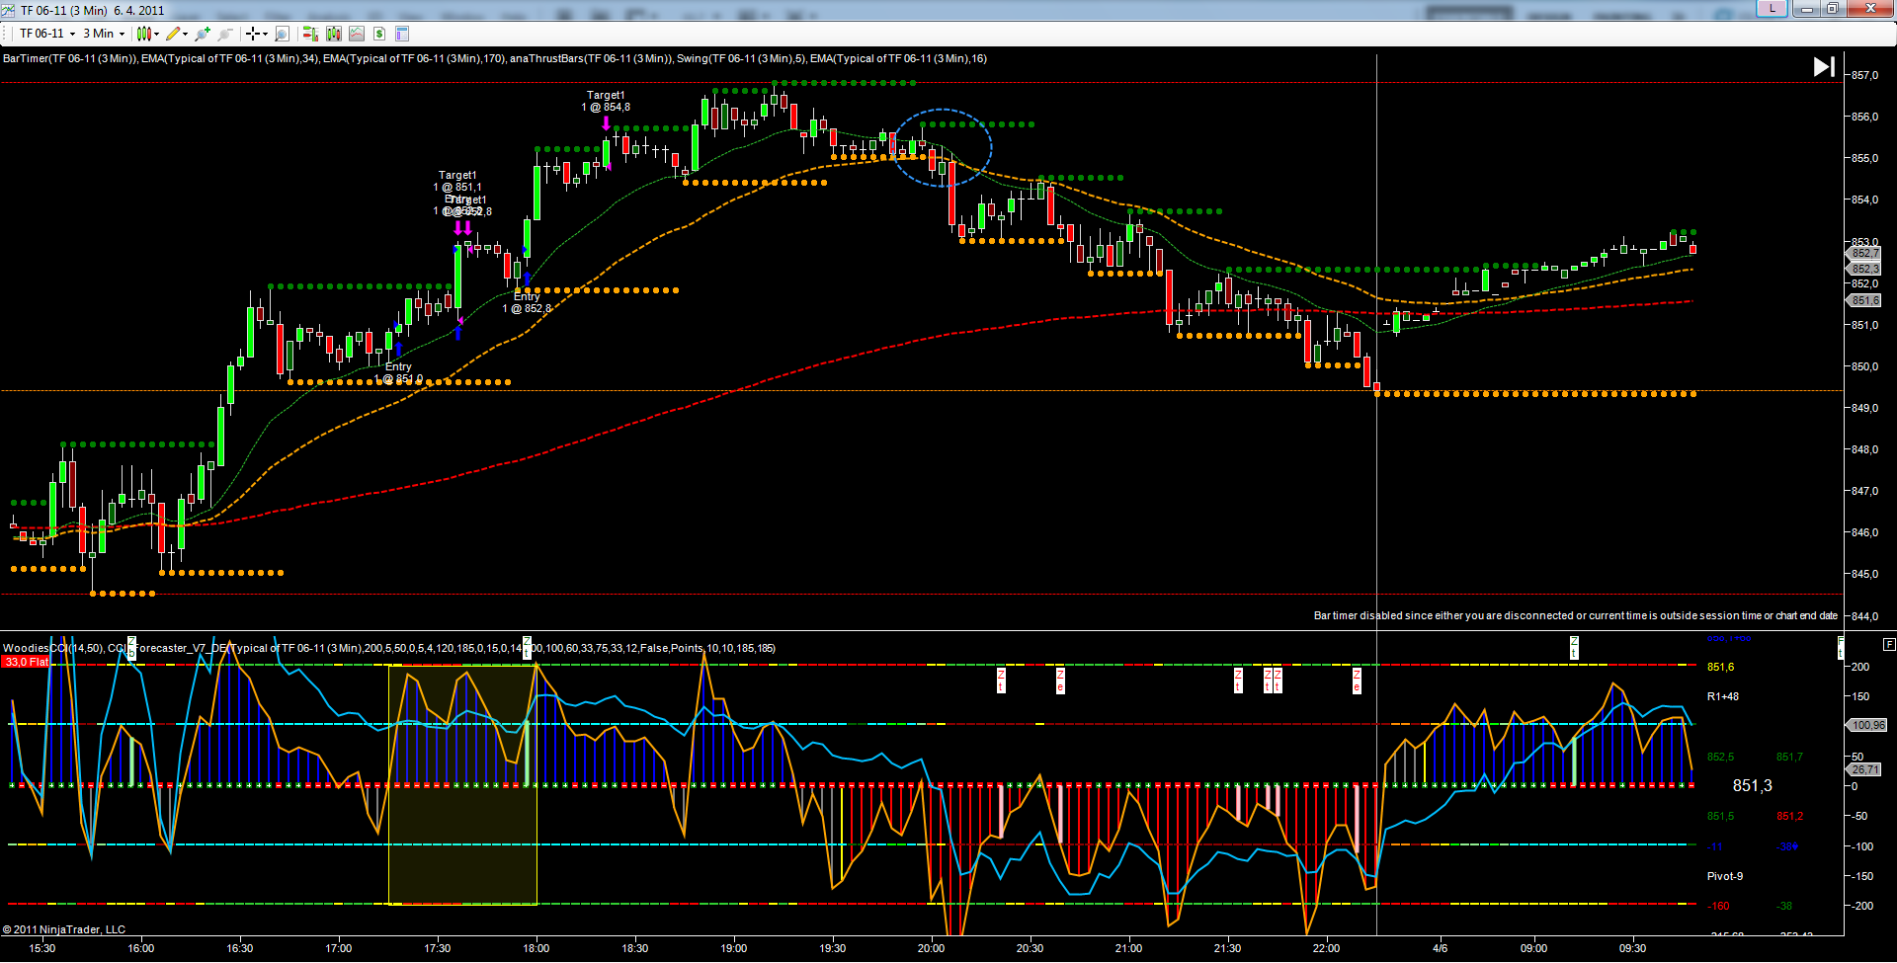Toggle the F button on indicator panel

click(1889, 644)
